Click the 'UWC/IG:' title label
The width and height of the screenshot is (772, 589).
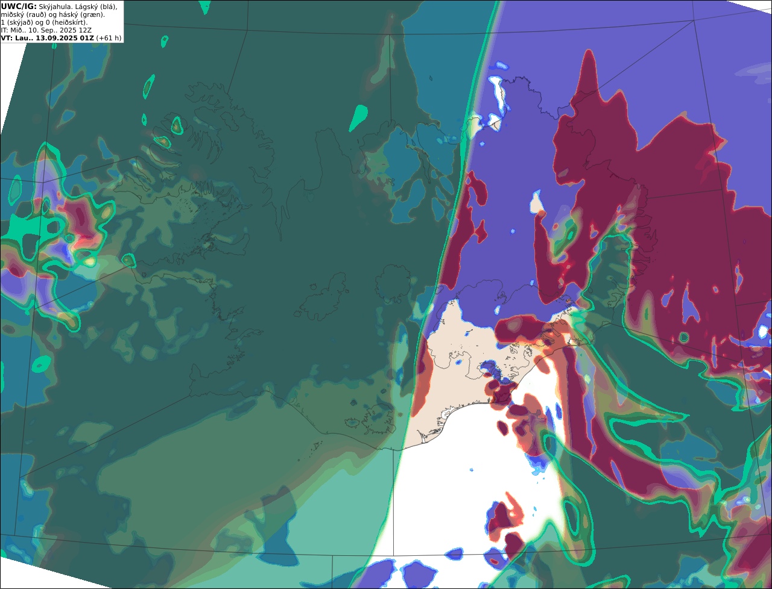[19, 6]
